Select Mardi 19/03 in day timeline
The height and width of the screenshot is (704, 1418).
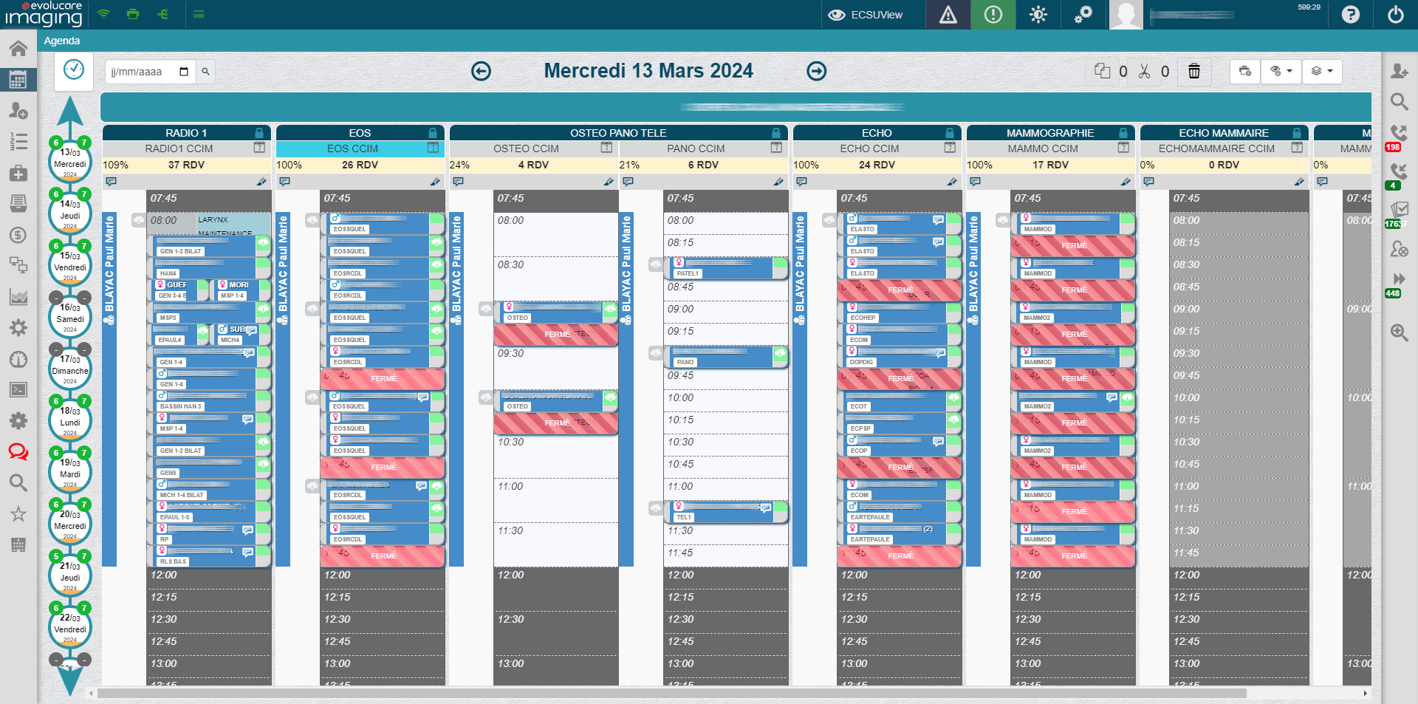click(70, 471)
